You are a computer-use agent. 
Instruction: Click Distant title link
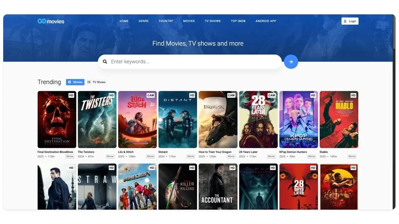(x=163, y=152)
